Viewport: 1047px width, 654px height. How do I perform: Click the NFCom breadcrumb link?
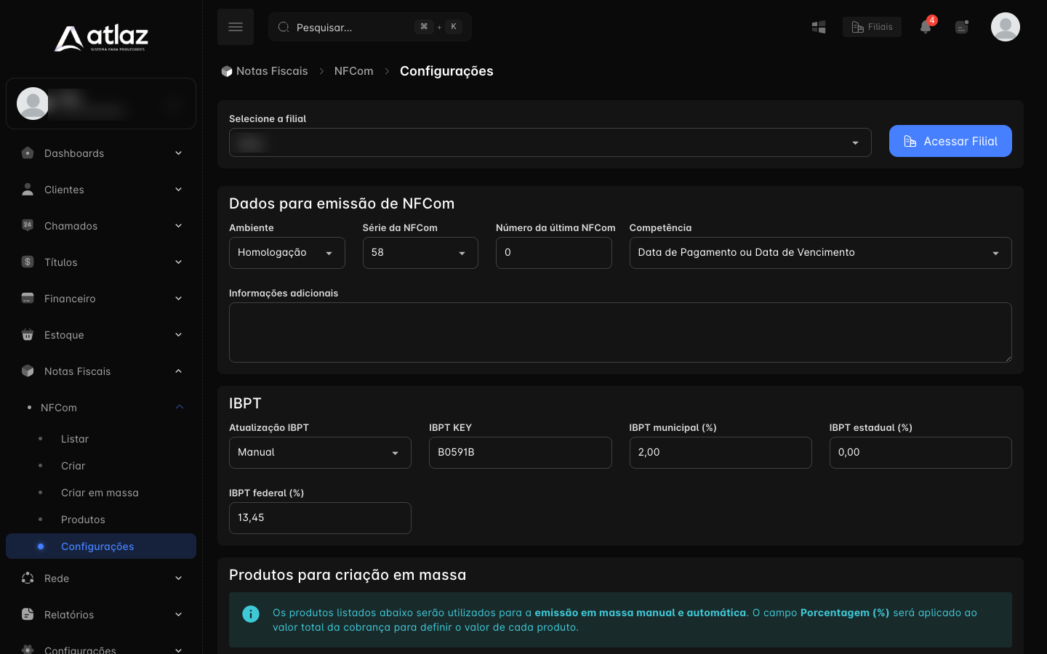(x=353, y=71)
